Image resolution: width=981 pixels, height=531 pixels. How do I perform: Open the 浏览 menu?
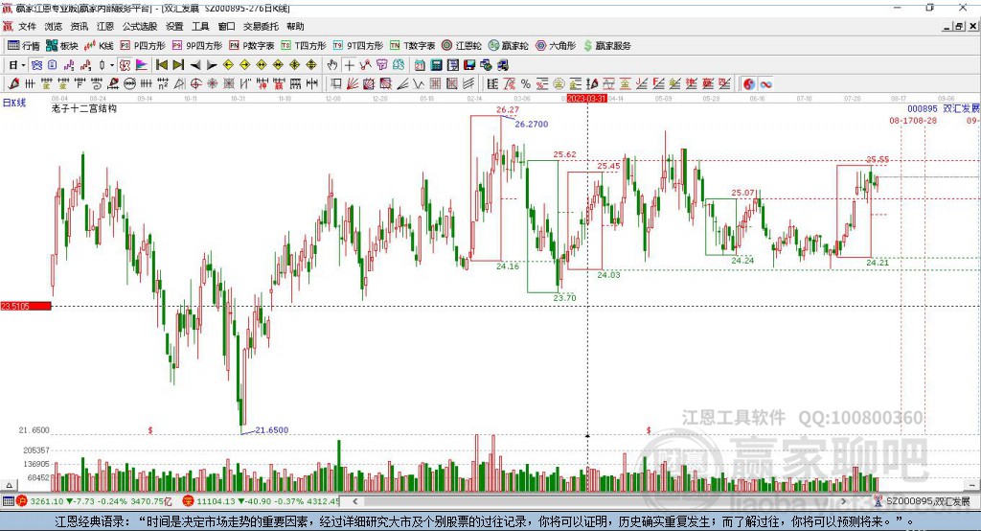[x=54, y=26]
